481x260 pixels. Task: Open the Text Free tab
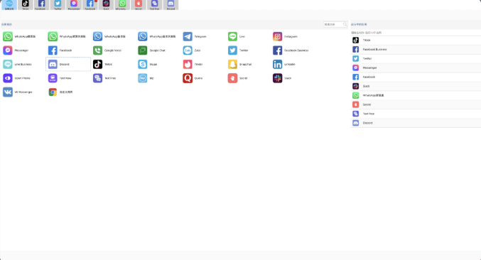pos(155,5)
